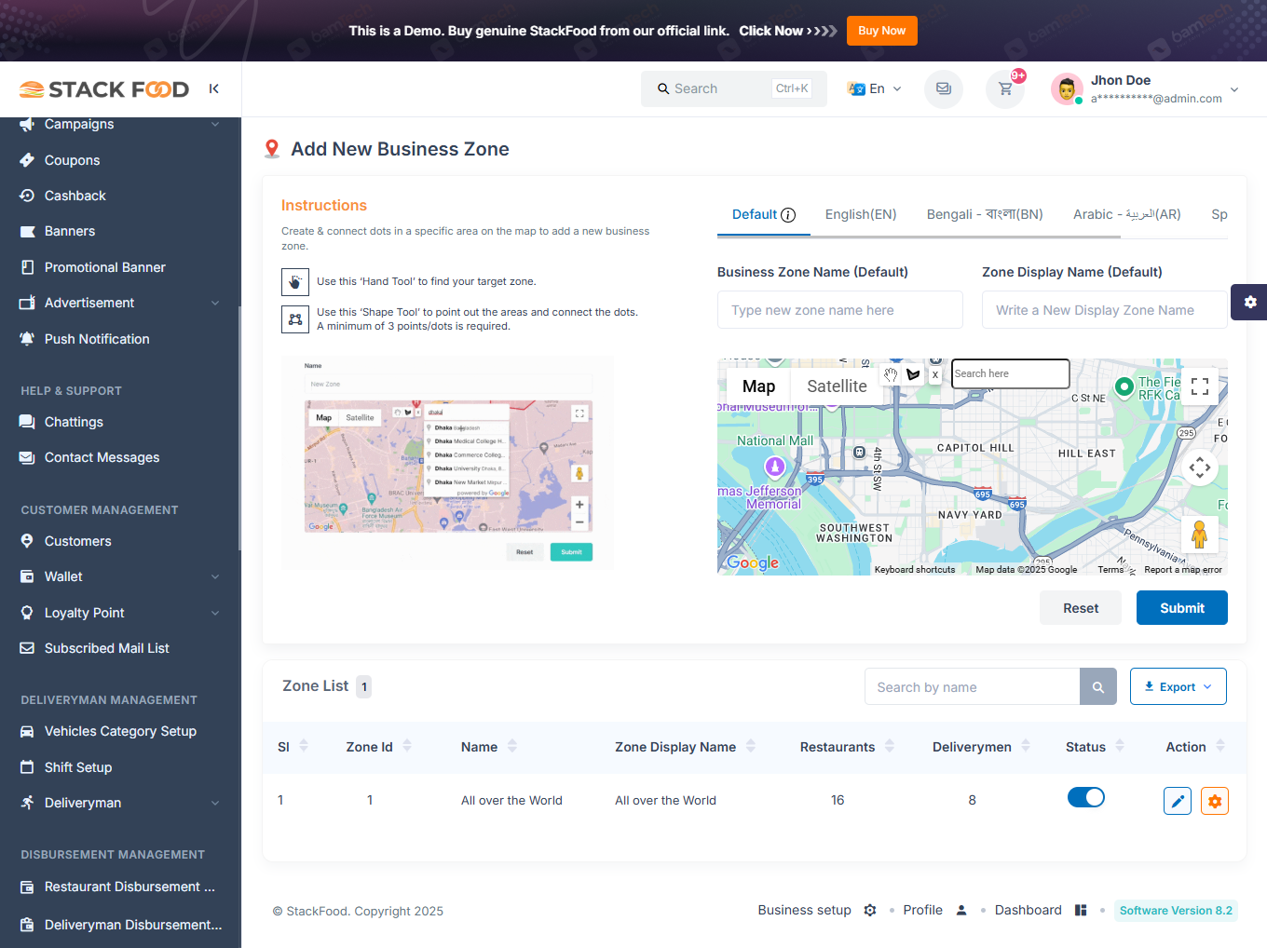Switch to the English(EN) tab

pos(861,214)
